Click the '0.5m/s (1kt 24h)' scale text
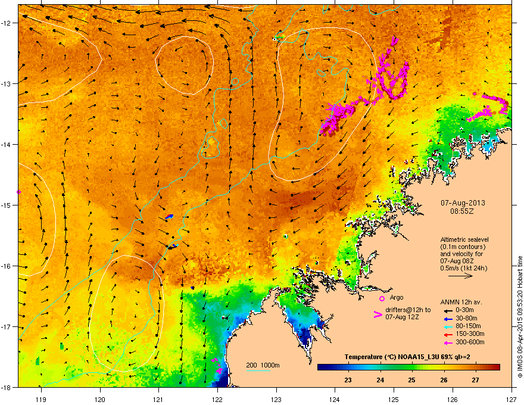 [464, 268]
